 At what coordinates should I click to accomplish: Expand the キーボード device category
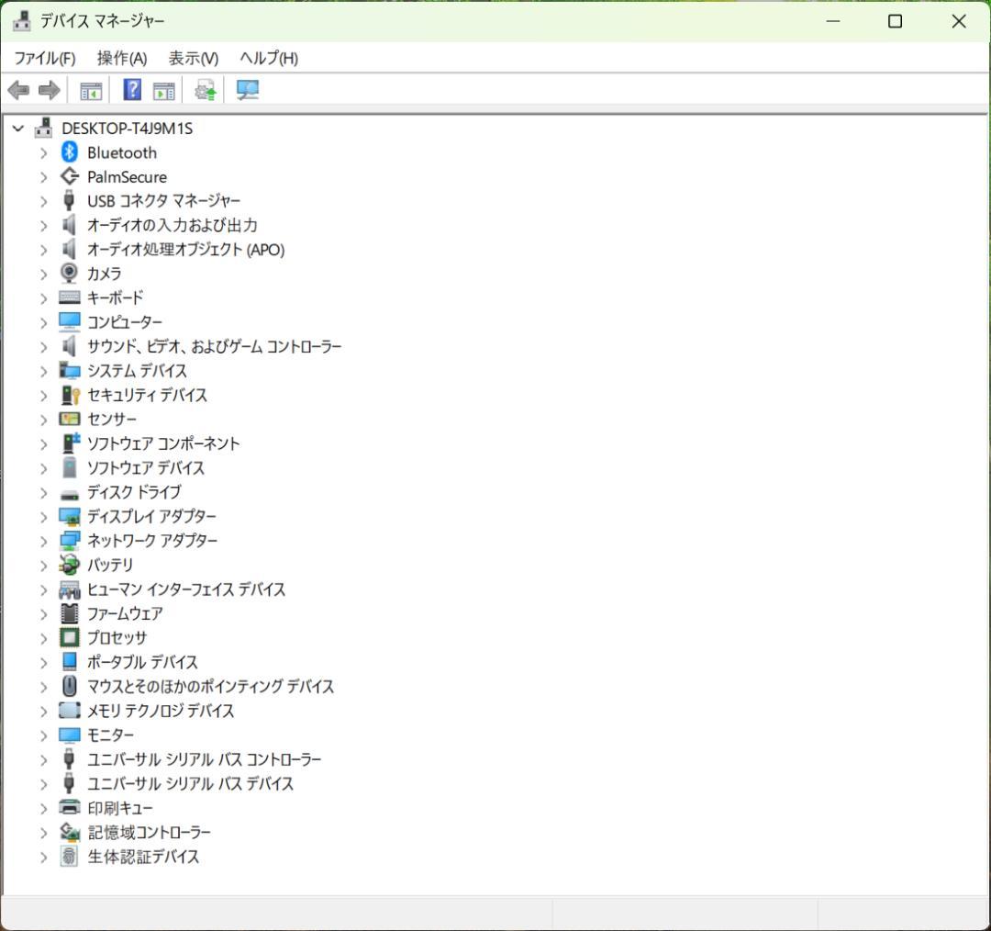(x=43, y=298)
